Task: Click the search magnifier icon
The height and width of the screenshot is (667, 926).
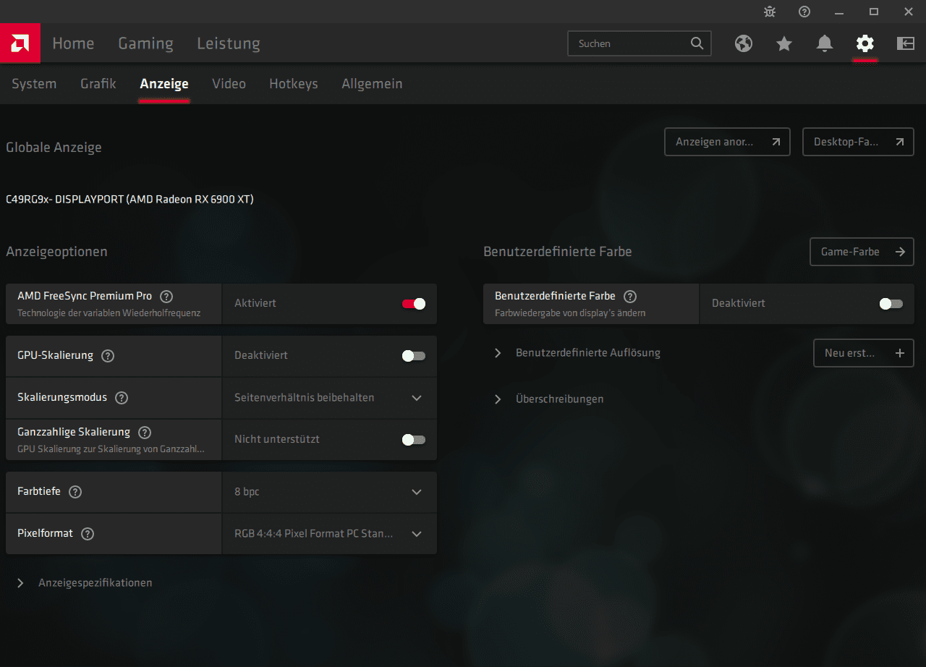Action: [697, 43]
